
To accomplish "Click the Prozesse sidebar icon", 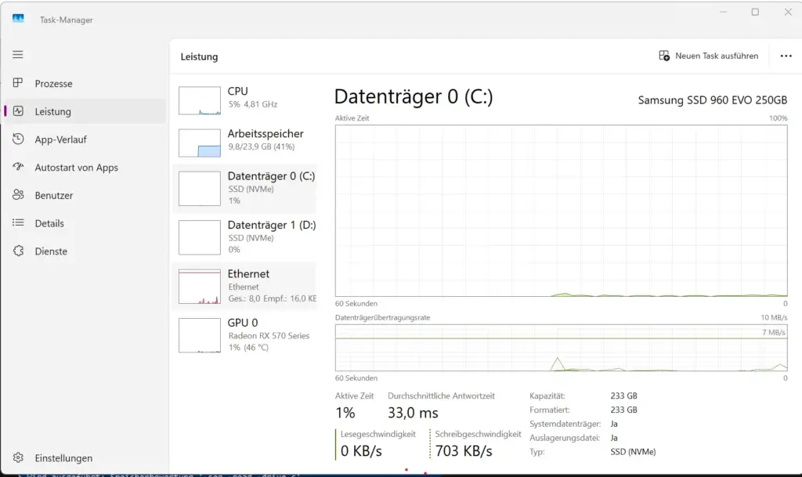I will [x=18, y=83].
